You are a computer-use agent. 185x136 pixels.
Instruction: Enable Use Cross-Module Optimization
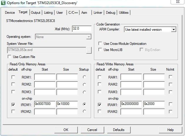[x=100, y=43]
